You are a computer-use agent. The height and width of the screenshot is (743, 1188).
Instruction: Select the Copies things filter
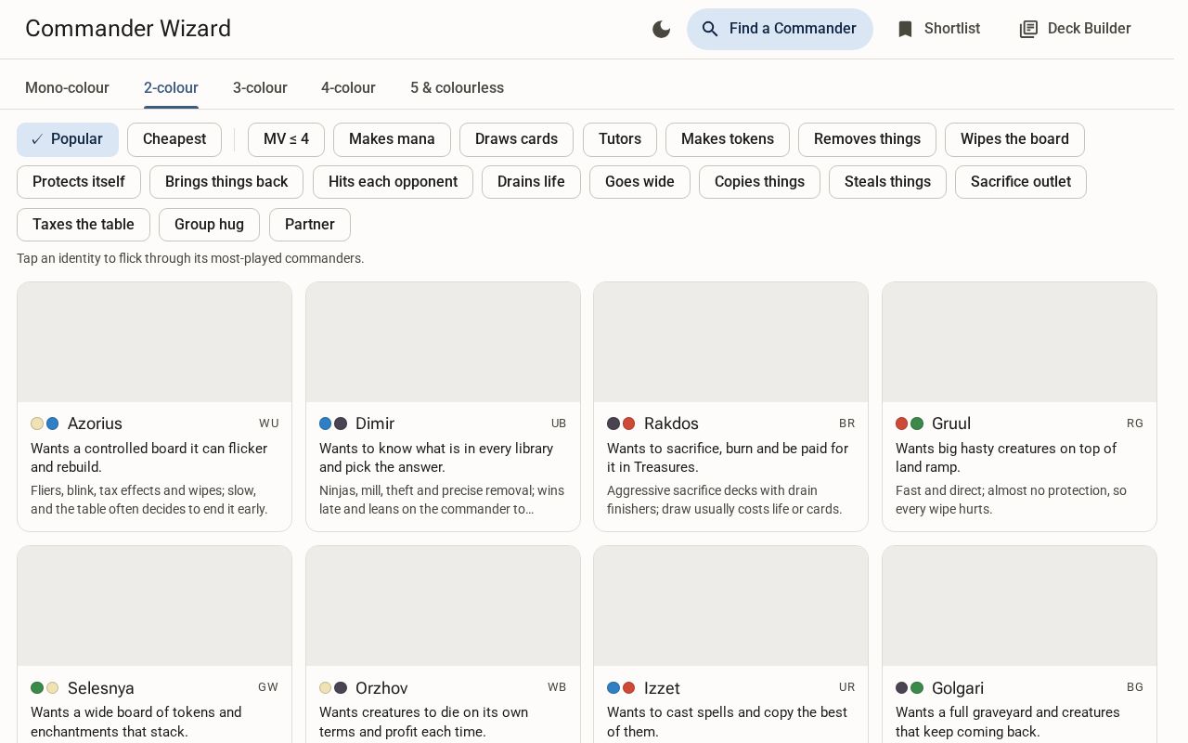pos(759,182)
